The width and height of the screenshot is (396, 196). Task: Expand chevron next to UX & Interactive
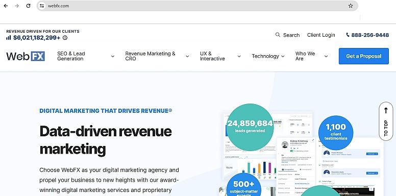(x=239, y=56)
